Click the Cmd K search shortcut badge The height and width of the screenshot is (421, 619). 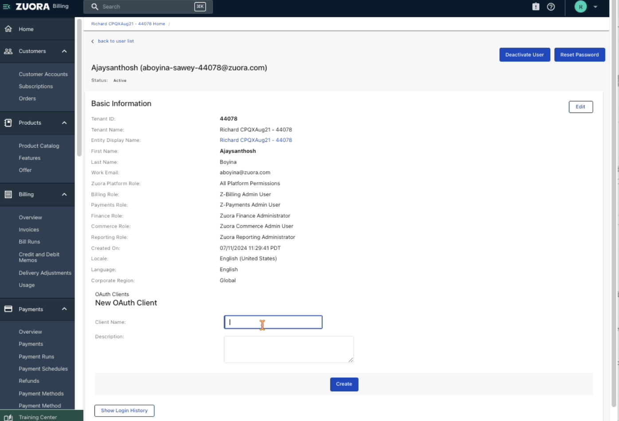click(200, 7)
